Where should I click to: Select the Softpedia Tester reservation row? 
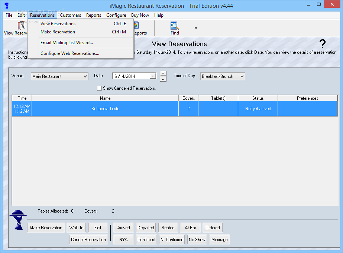tap(175, 108)
